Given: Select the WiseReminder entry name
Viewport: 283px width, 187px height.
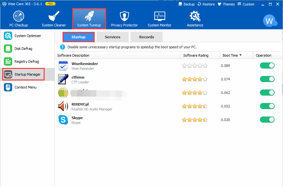Looking at the screenshot, I should (x=85, y=63).
